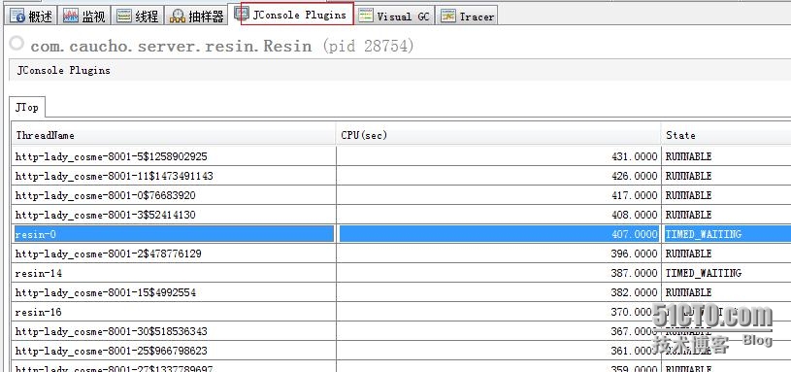Screen dimensions: 791x372
Task: Sort by the CPU(sec) column header
Action: (x=499, y=135)
